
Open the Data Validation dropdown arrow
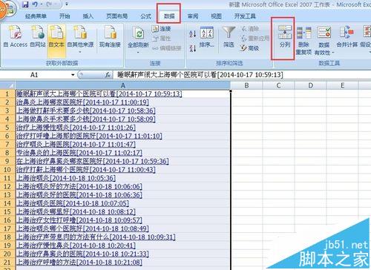333,53
